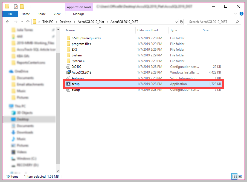
Task: Click the ISSetupPrerequisites folder name
Action: [86, 38]
